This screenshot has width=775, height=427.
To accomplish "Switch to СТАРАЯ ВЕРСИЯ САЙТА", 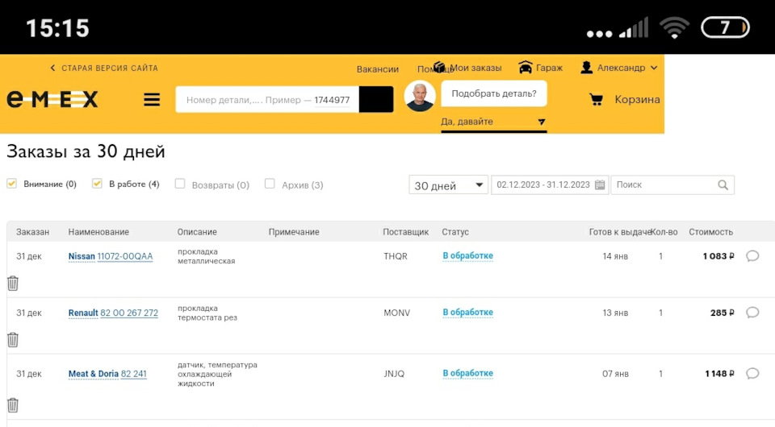I will (x=105, y=68).
